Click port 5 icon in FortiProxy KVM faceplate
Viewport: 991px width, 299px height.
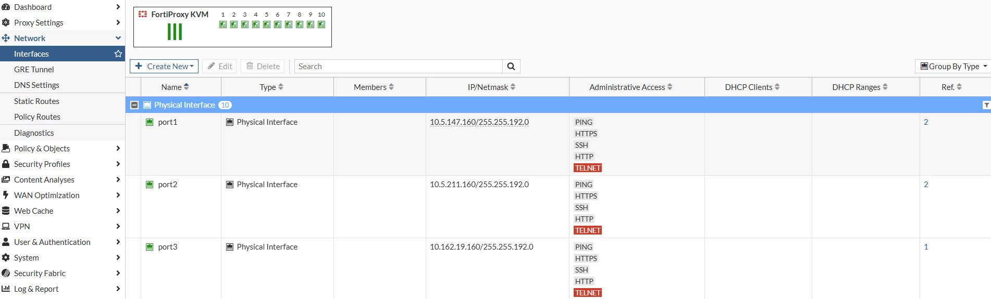pos(267,25)
